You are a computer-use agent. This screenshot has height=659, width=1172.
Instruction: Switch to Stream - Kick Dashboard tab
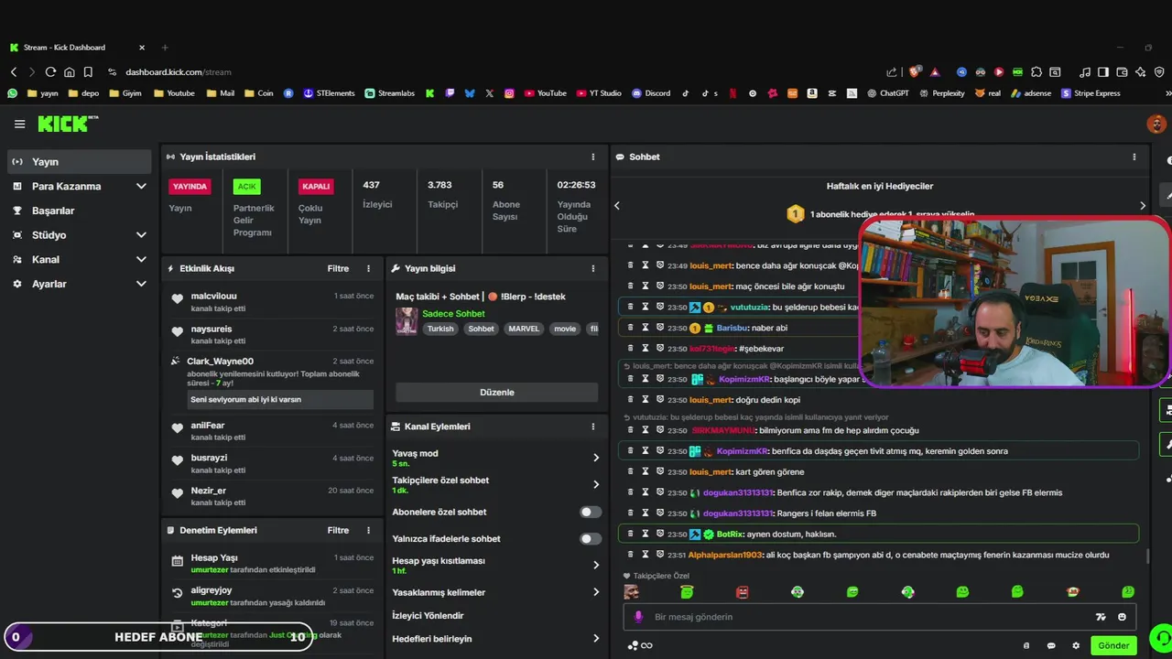[x=78, y=48]
